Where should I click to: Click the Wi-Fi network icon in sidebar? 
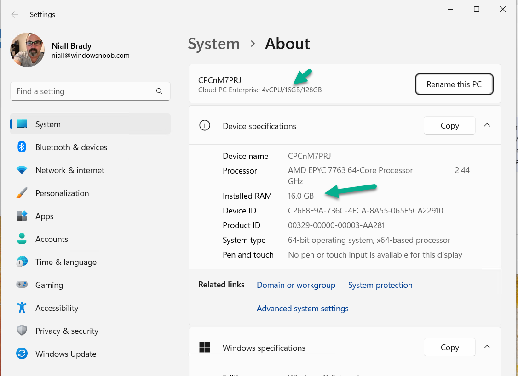22,170
